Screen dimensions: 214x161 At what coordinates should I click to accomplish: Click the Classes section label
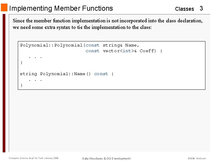[184, 9]
